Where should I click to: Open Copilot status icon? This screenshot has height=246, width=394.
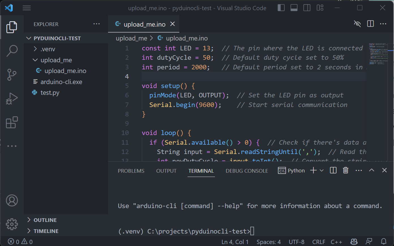click(x=354, y=242)
